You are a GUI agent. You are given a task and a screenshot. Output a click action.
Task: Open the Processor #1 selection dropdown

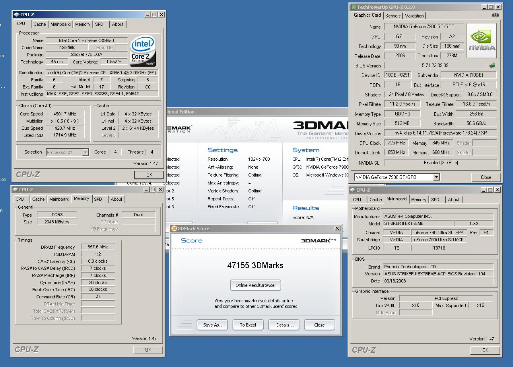coord(85,152)
